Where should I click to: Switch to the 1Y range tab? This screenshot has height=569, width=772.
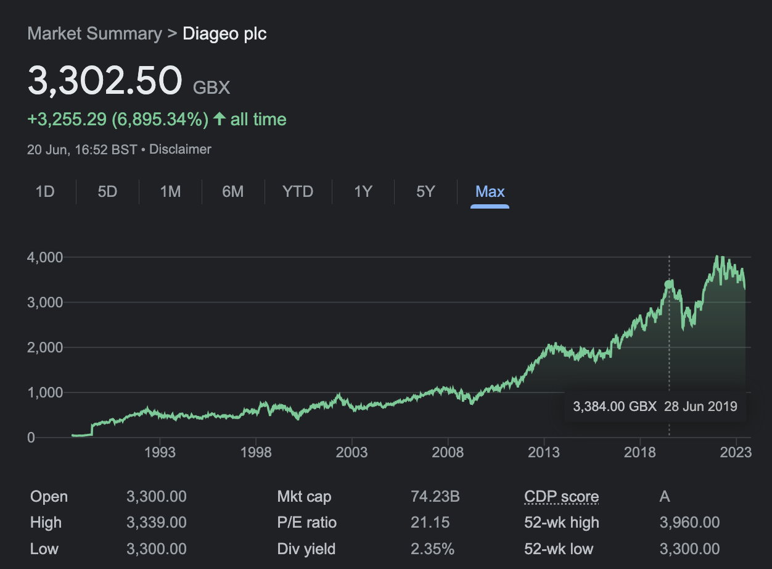point(363,191)
